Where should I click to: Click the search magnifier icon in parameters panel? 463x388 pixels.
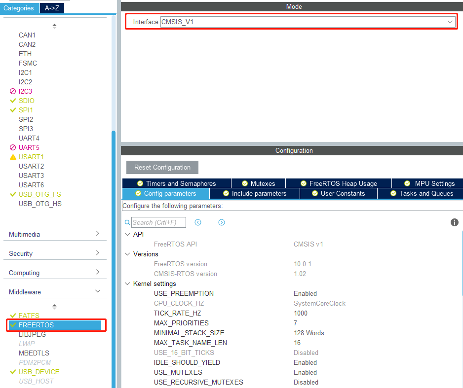click(128, 222)
